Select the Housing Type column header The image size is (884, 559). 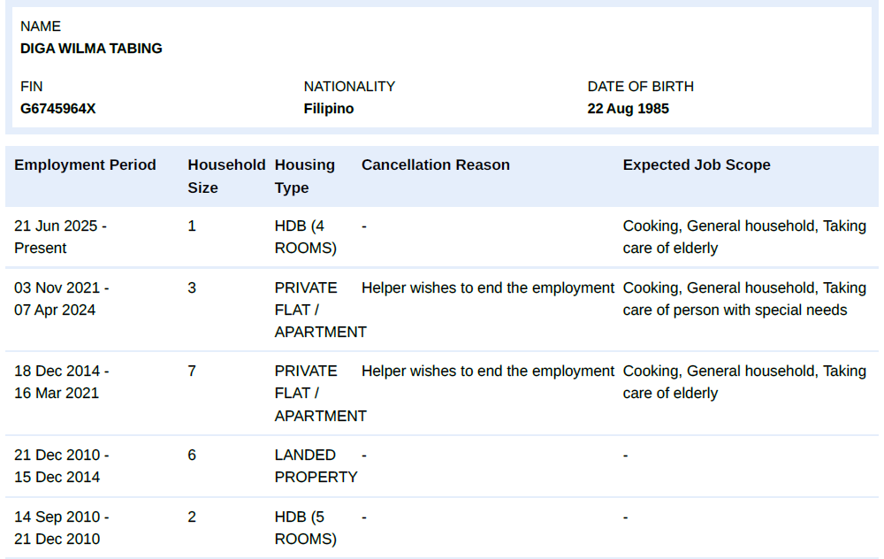[x=304, y=176]
